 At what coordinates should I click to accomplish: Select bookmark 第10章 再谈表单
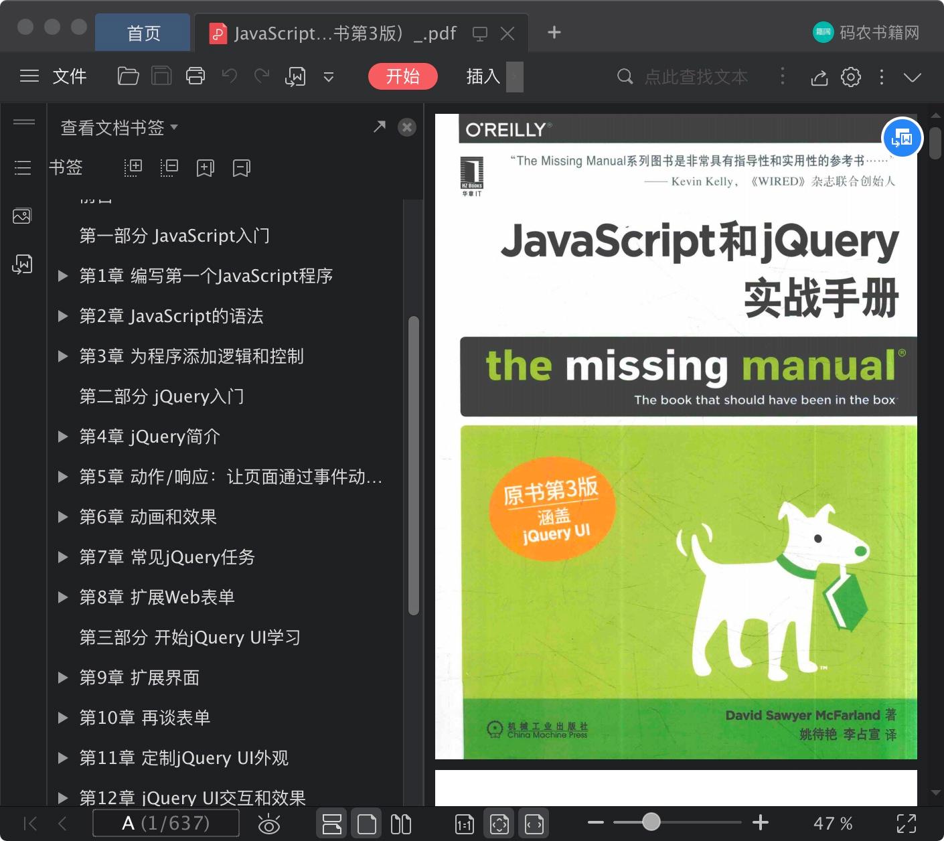coord(145,718)
